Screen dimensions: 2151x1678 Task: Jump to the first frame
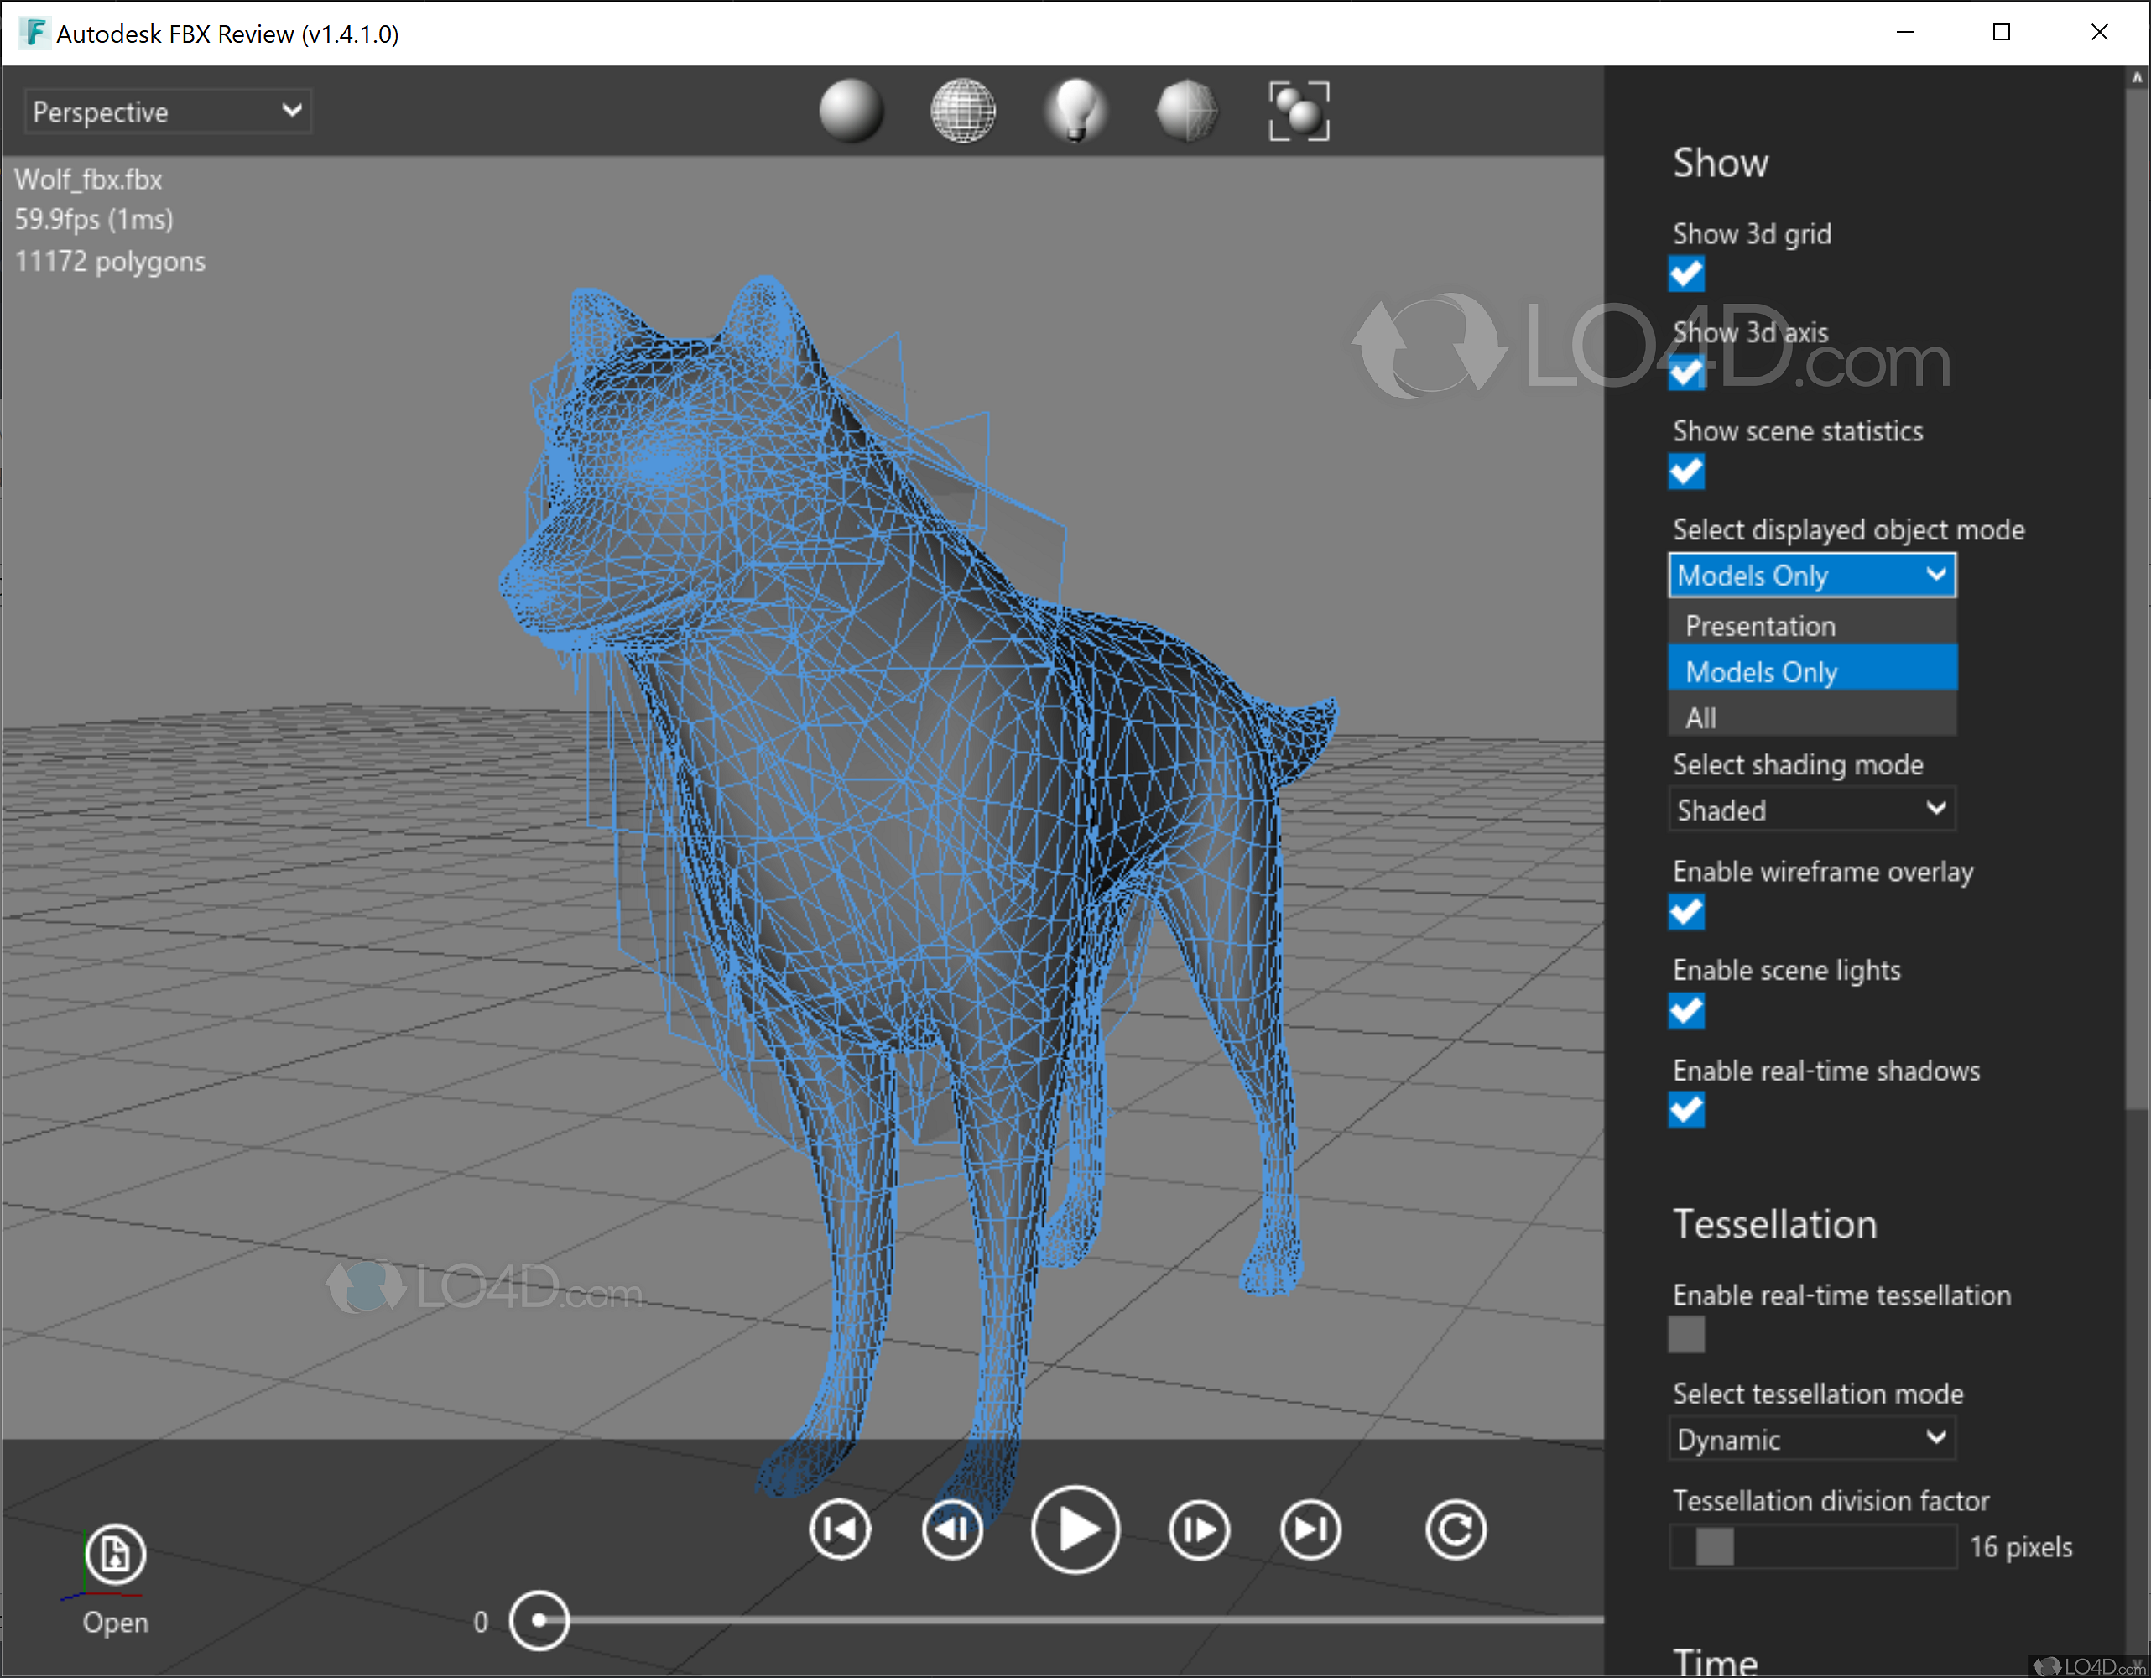coord(839,1529)
